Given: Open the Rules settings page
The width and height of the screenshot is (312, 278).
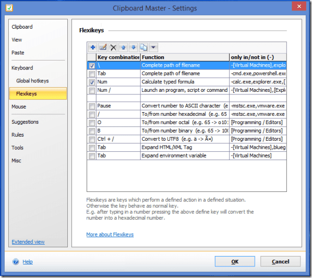Looking at the screenshot, I should tap(18, 135).
